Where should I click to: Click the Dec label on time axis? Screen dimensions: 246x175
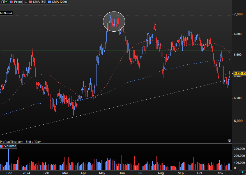click(x=9, y=173)
